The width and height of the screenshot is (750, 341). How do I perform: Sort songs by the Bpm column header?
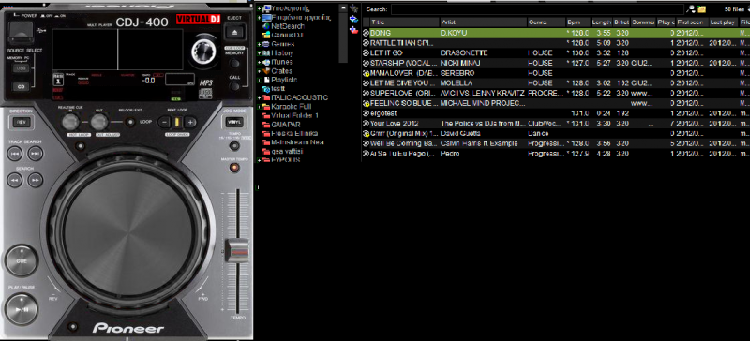click(578, 22)
